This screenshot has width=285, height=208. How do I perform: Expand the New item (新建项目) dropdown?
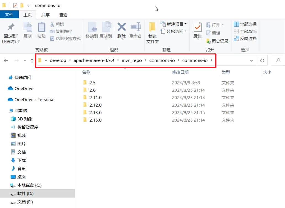[186, 24]
